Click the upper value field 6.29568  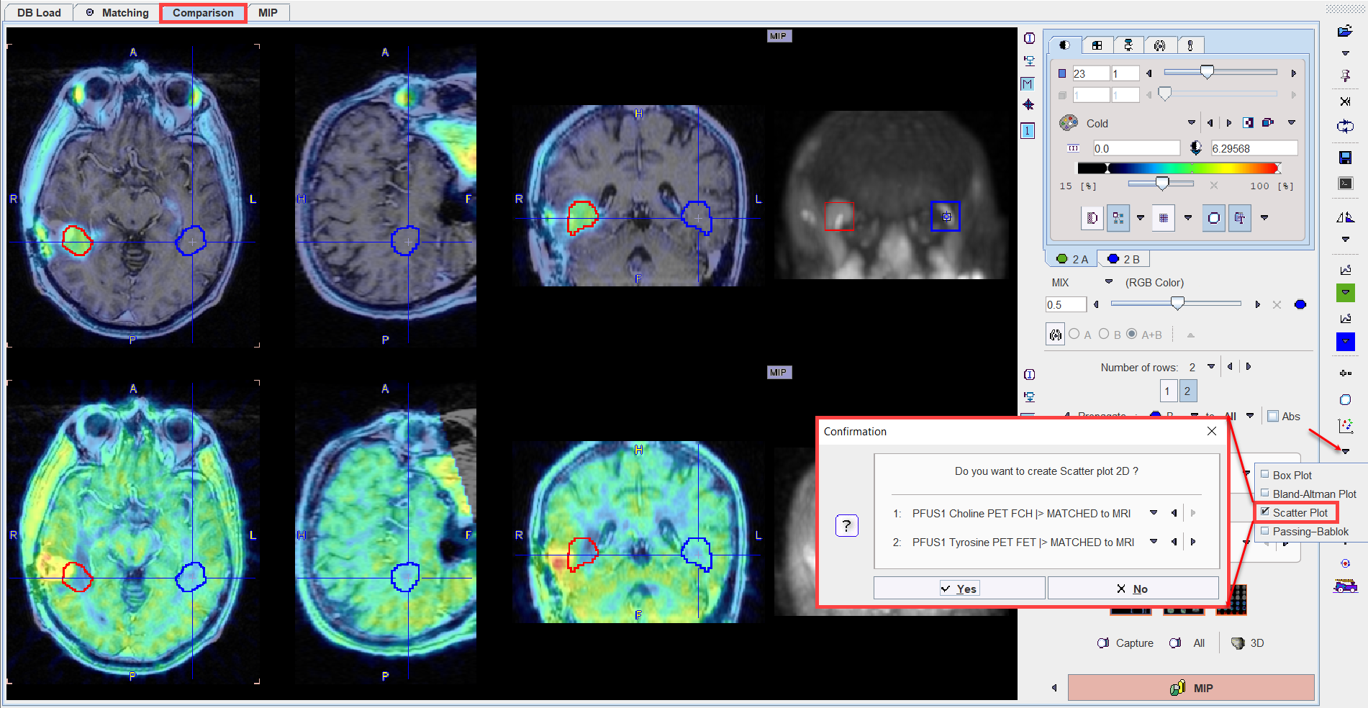pos(1254,148)
